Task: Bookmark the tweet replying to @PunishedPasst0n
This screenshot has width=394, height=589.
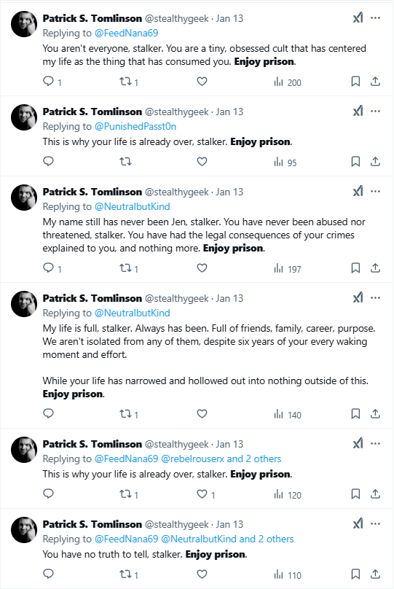Action: 355,162
